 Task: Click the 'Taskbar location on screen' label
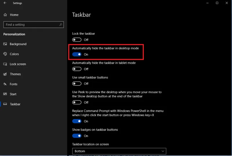coord(90,144)
